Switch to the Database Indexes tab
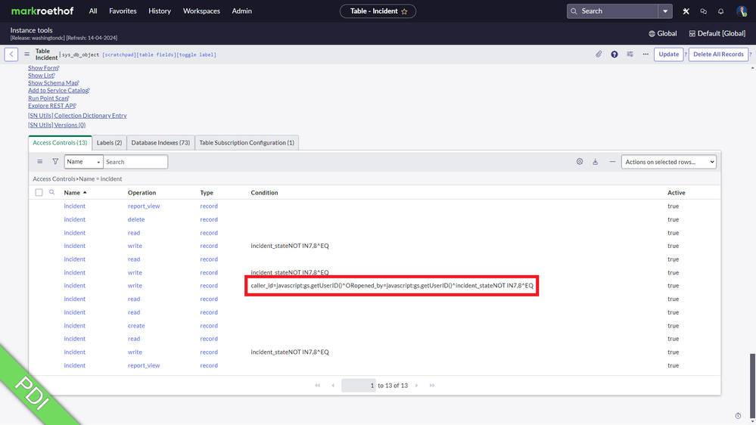756x425 pixels. tap(160, 143)
